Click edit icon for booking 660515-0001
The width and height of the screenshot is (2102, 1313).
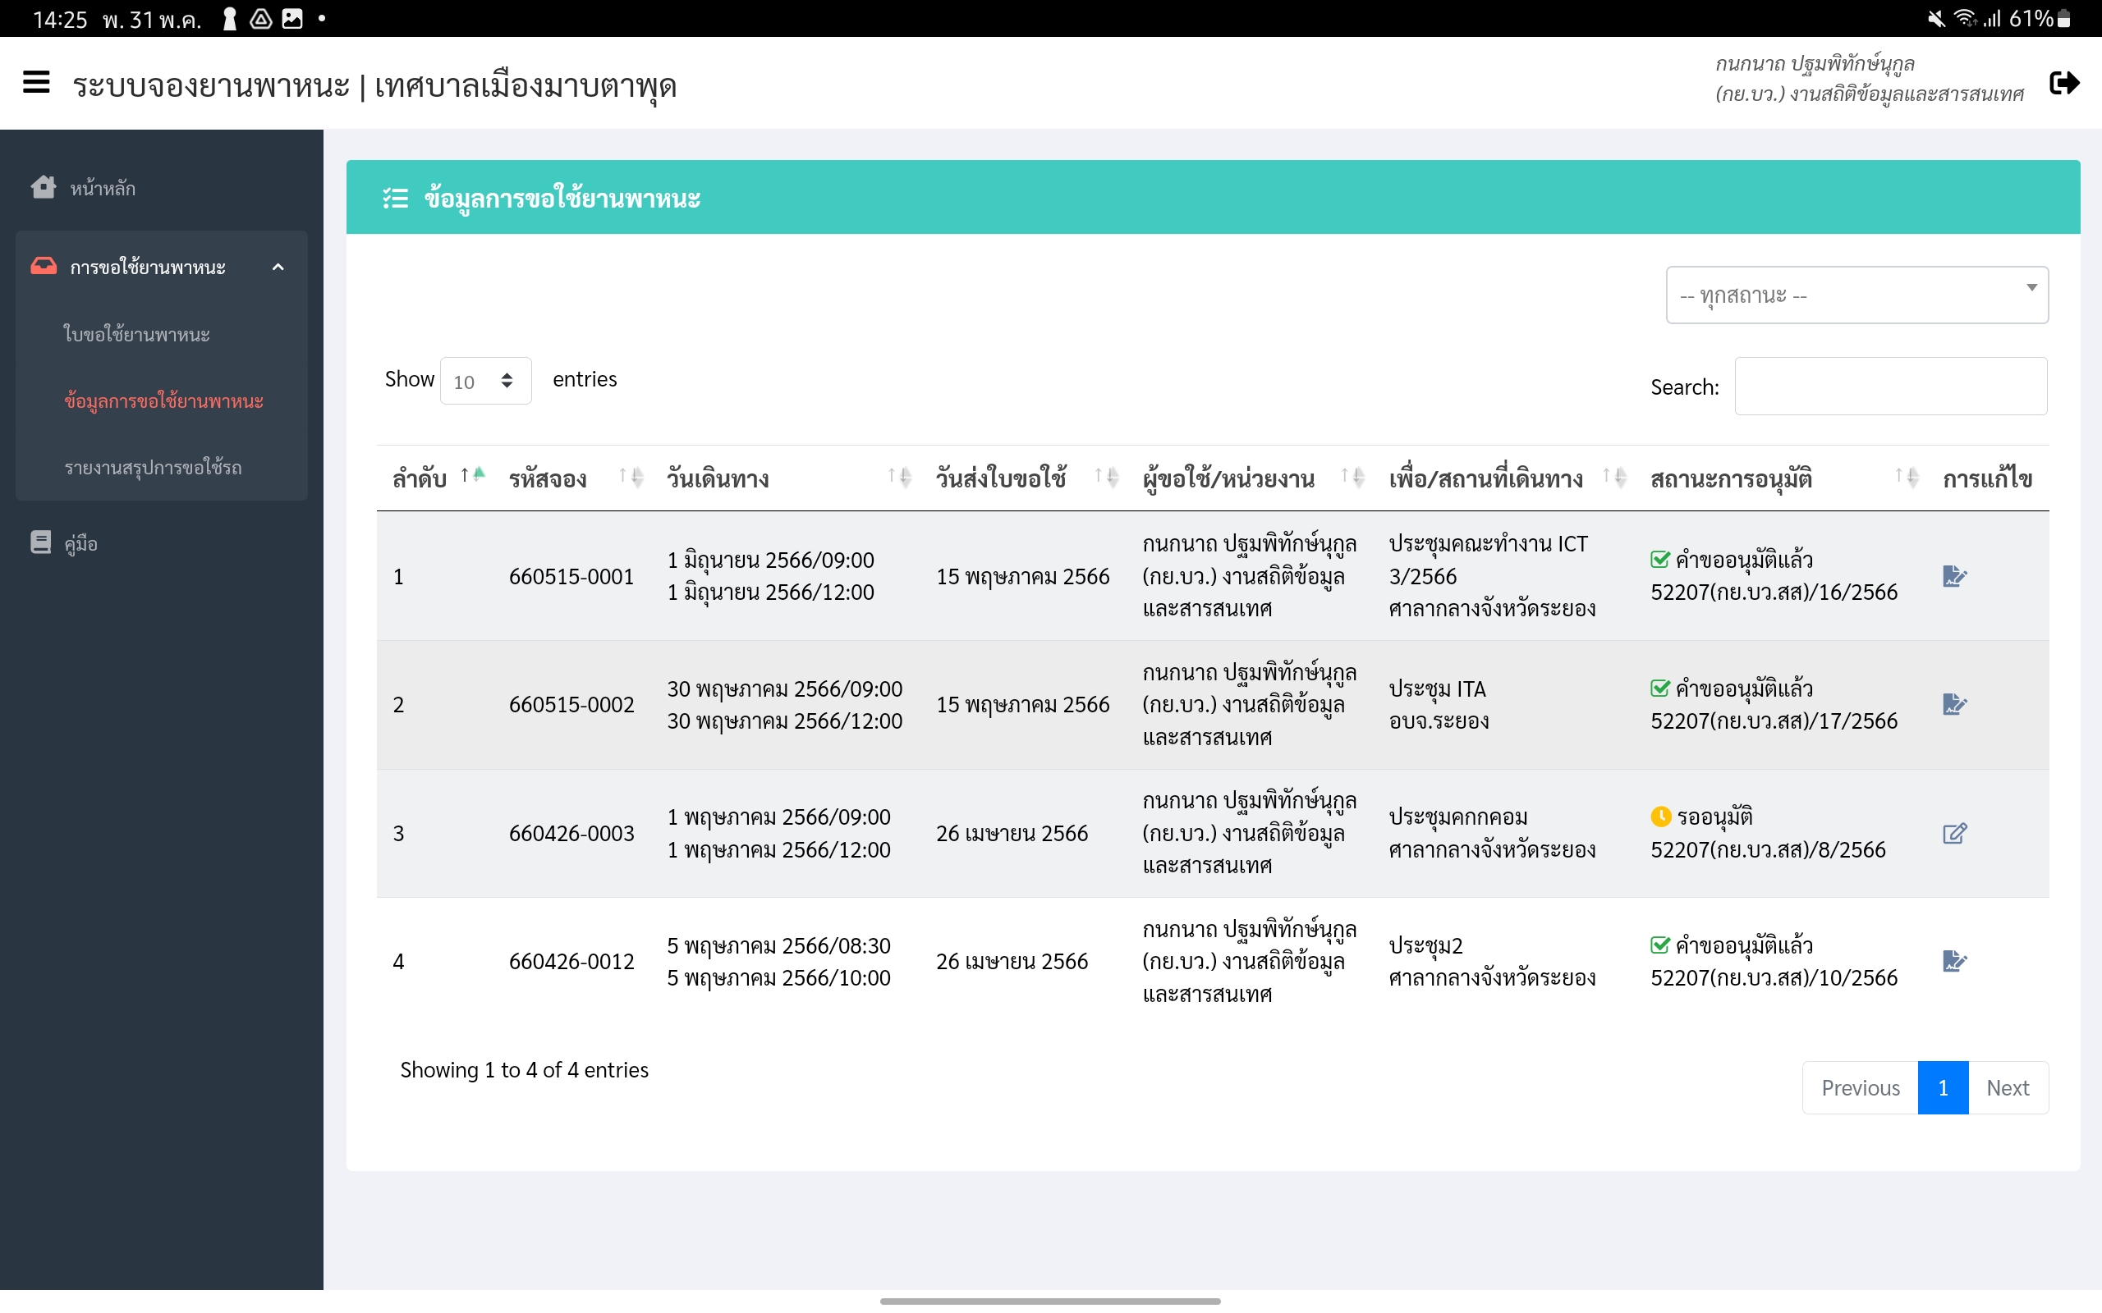coord(1953,576)
